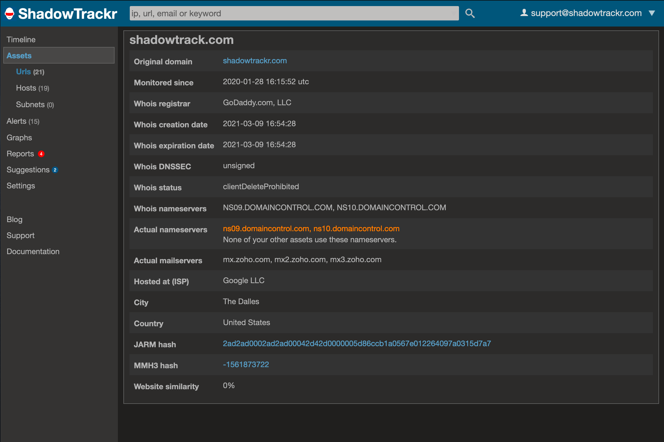The width and height of the screenshot is (664, 442).
Task: Open the Graphs page
Action: (19, 138)
